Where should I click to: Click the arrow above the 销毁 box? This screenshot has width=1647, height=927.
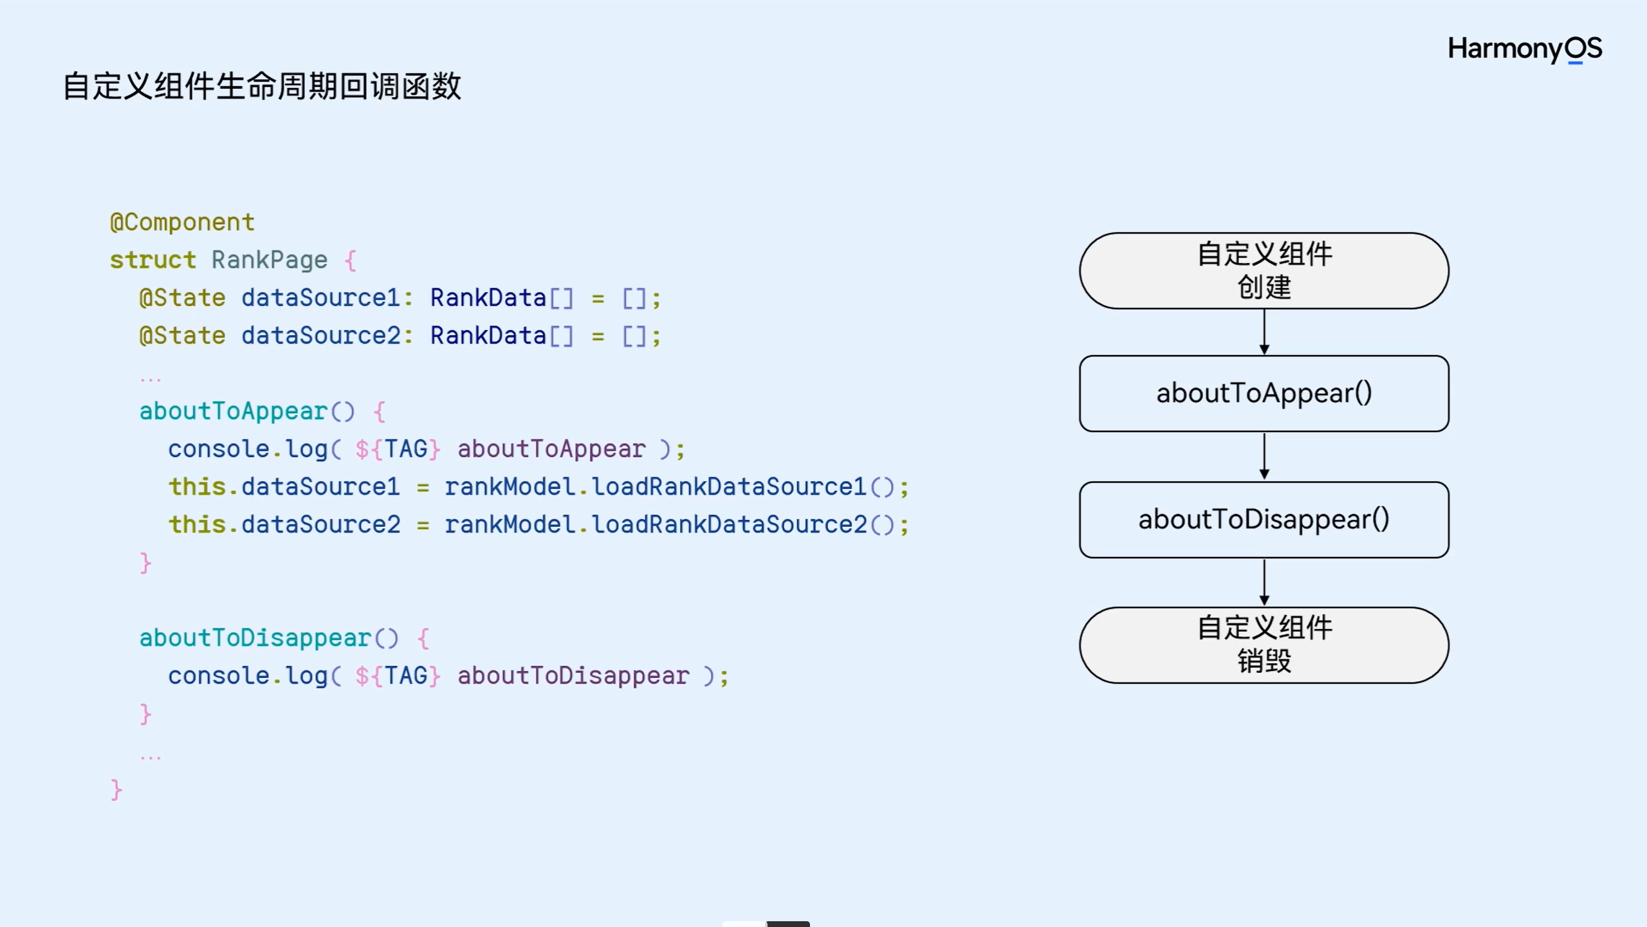pos(1264,582)
